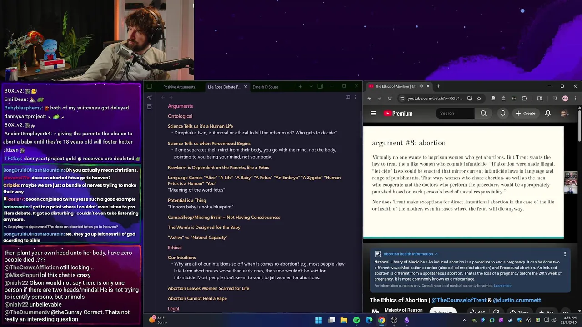Open a new Chrome tab
This screenshot has width=582, height=327.
tap(438, 86)
